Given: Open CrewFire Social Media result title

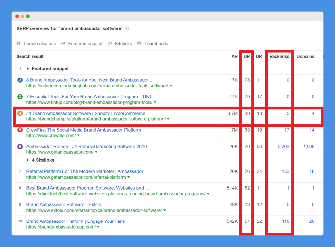Looking at the screenshot, I should (84, 130).
